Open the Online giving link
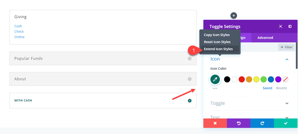 (x=19, y=37)
